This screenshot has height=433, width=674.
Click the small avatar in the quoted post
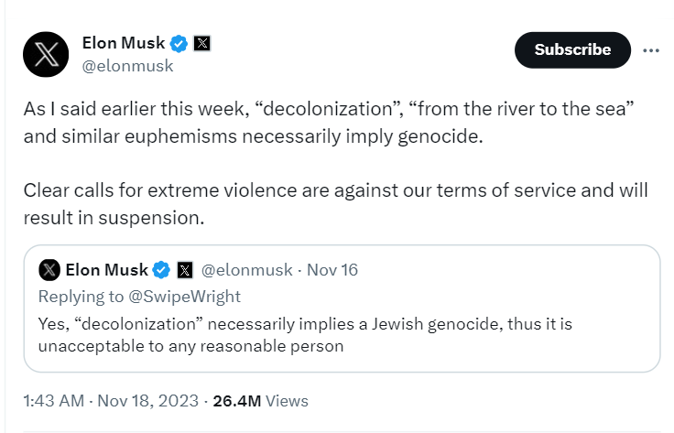(x=50, y=269)
